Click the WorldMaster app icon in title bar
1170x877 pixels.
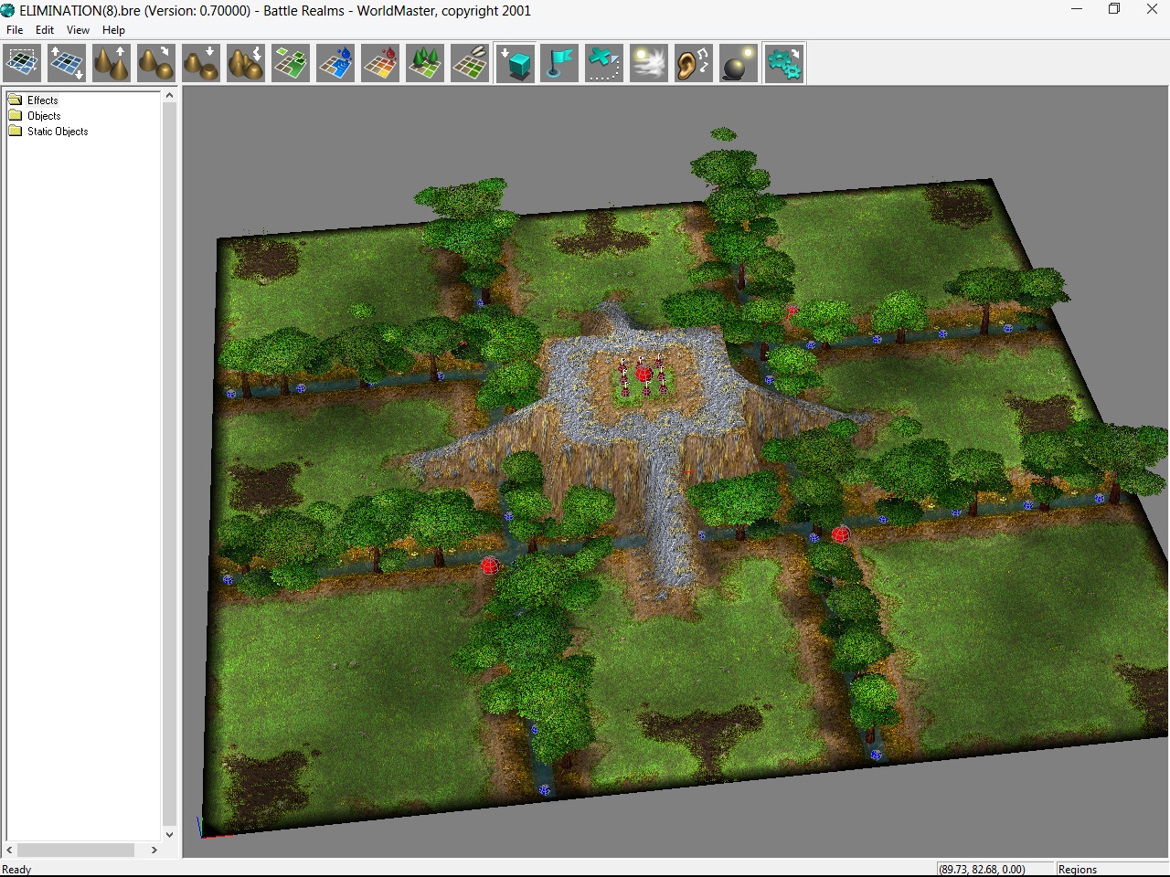tap(8, 11)
